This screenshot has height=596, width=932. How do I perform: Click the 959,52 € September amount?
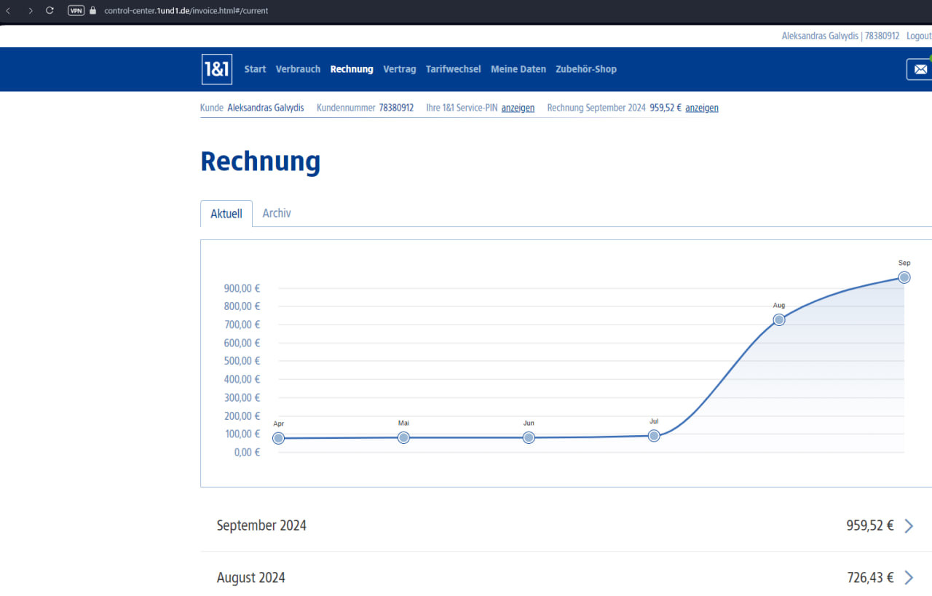pyautogui.click(x=870, y=525)
